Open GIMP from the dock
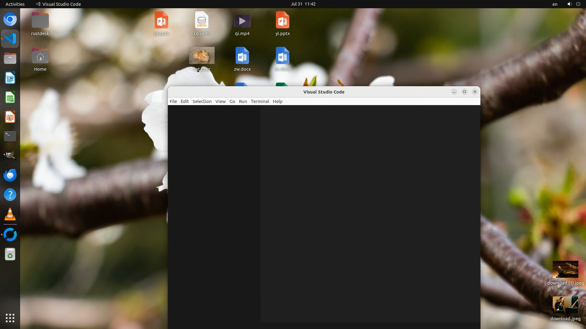The height and width of the screenshot is (329, 586). tap(10, 155)
